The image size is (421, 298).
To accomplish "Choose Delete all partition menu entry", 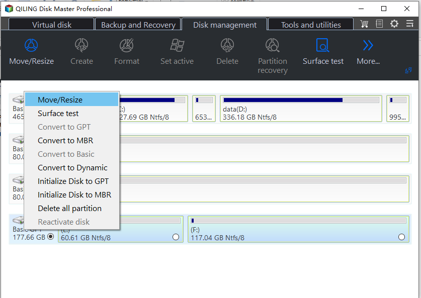I will (72, 208).
